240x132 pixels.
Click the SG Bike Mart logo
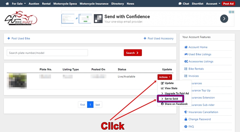pos(21,19)
